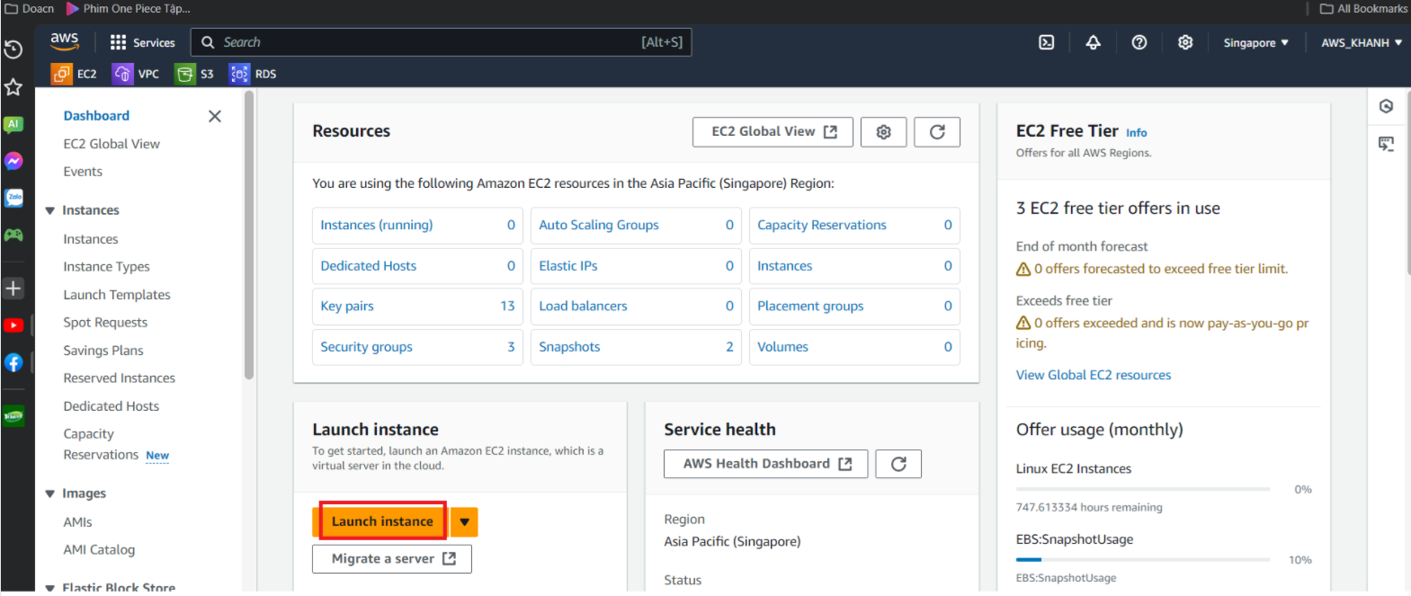Select Dashboard in the sidebar
The height and width of the screenshot is (596, 1411).
(96, 116)
